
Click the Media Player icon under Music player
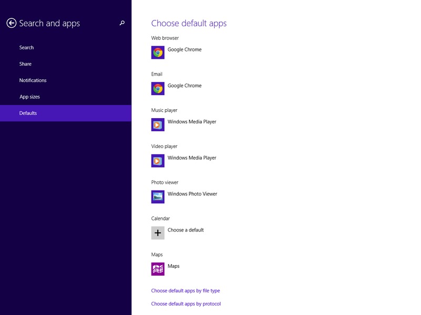coord(158,124)
